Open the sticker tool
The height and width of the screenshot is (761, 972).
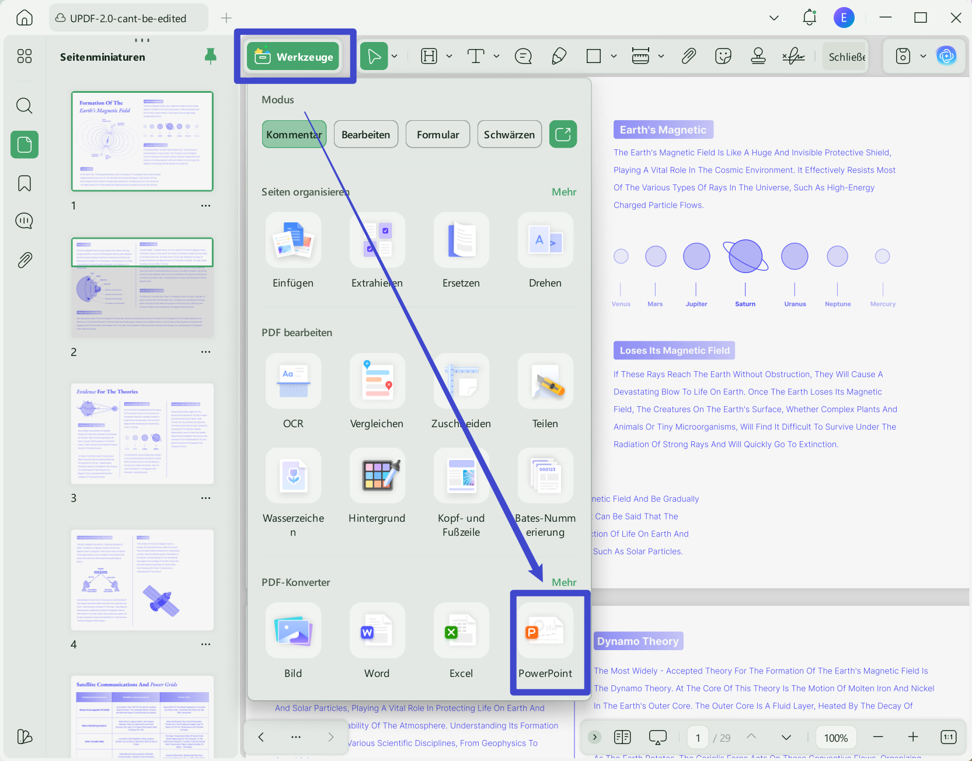point(723,57)
